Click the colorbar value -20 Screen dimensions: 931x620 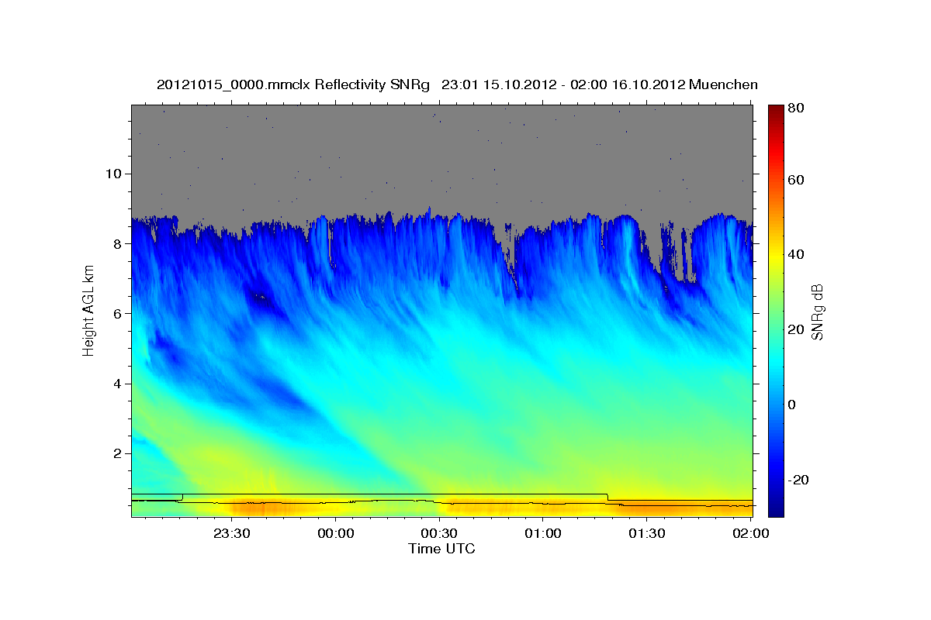[798, 480]
